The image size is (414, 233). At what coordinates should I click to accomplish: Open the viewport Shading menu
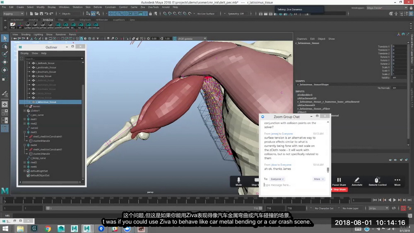coord(26,35)
